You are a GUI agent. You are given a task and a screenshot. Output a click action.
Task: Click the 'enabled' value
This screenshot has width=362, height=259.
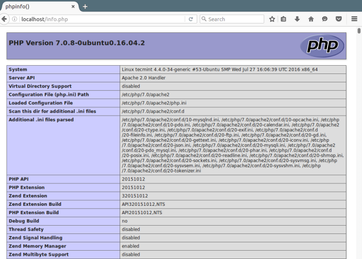tap(131, 246)
